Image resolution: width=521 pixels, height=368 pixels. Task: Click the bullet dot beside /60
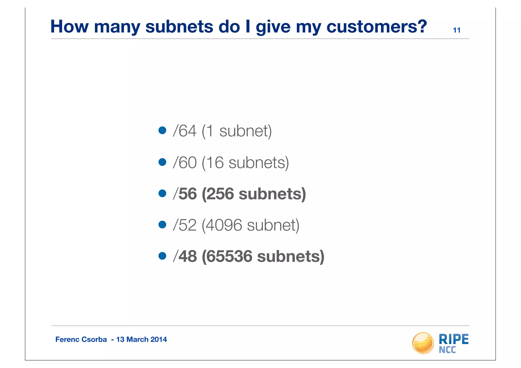tap(162, 162)
